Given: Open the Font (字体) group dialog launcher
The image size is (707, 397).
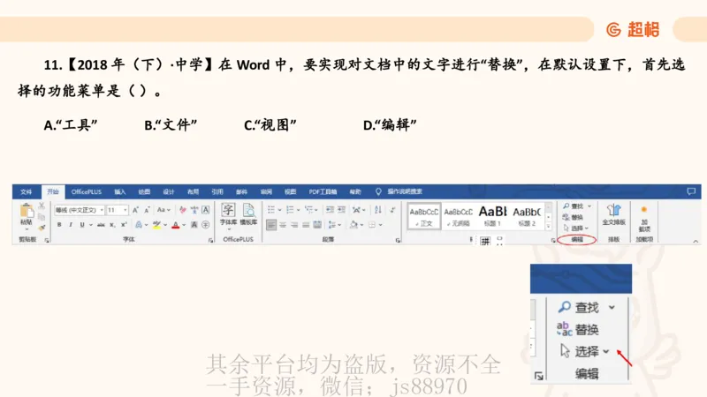Looking at the screenshot, I should click(x=210, y=240).
